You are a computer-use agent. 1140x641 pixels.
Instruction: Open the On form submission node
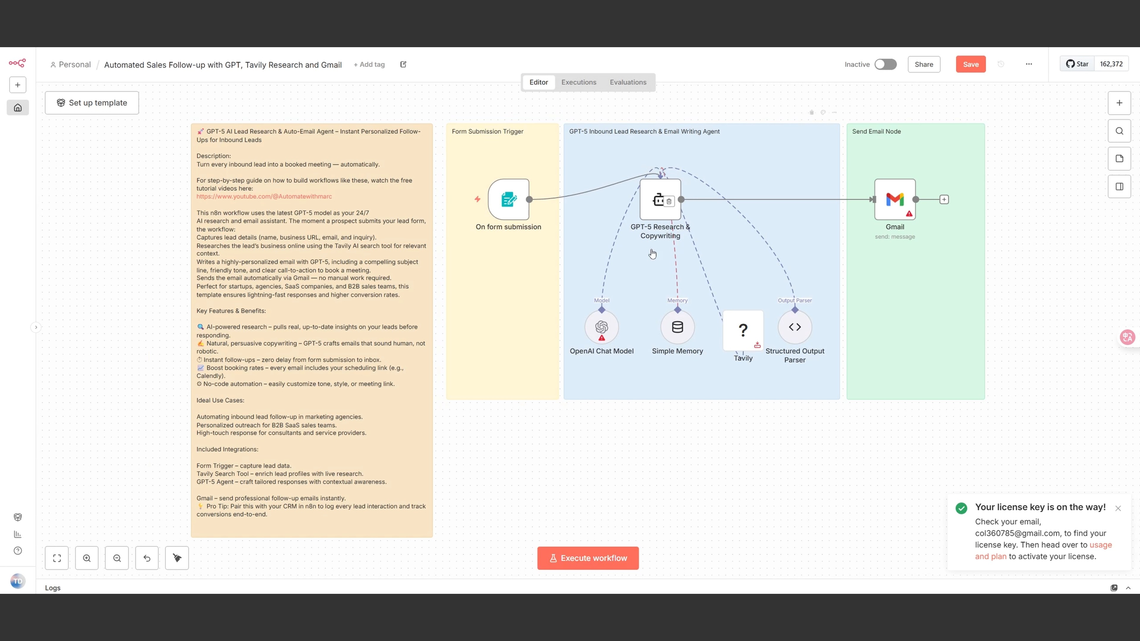508,199
